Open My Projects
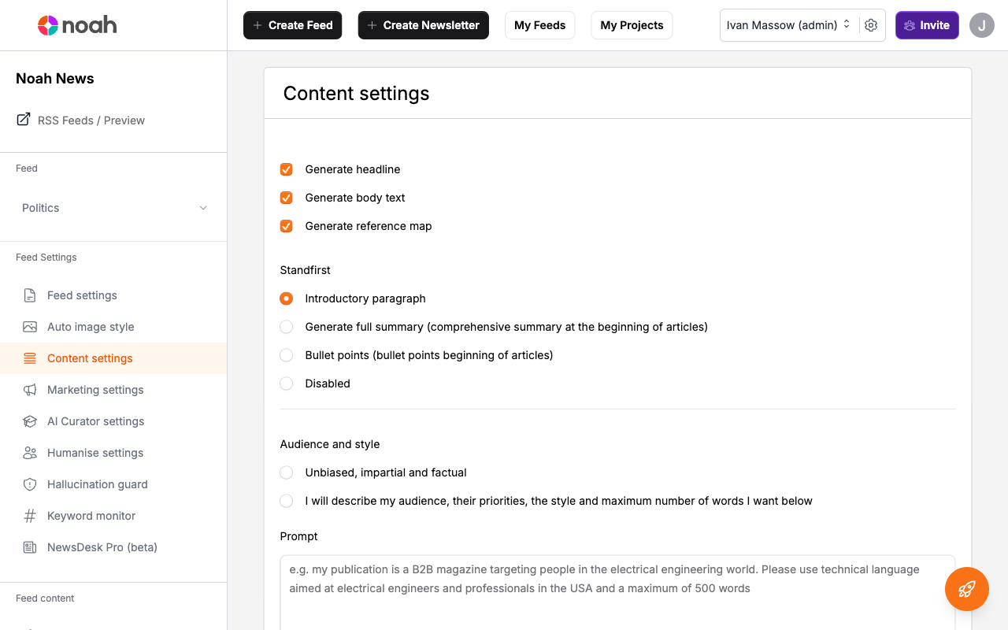This screenshot has height=630, width=1008. pos(632,25)
